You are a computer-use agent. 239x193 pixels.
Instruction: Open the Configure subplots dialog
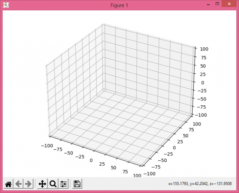64,184
